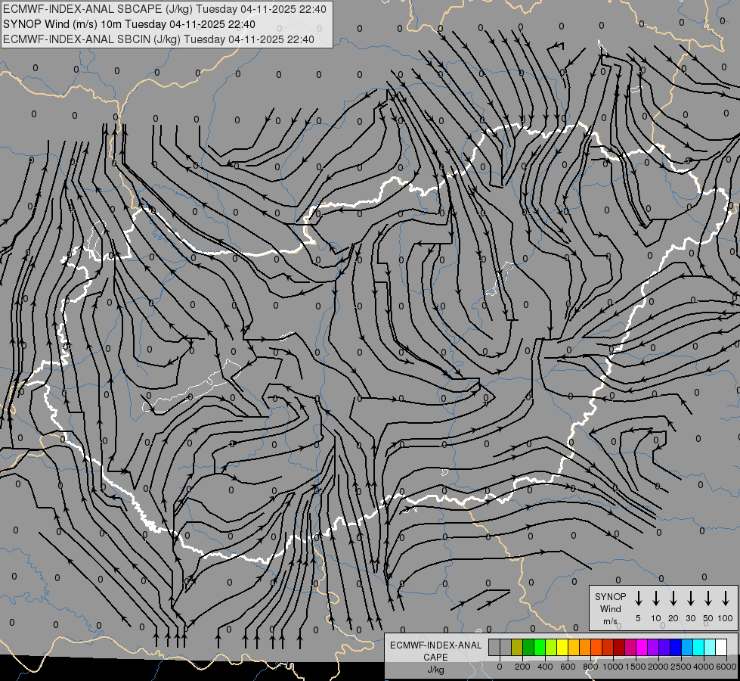Click the '200' CAPE scale label
The height and width of the screenshot is (681, 740).
point(522,667)
